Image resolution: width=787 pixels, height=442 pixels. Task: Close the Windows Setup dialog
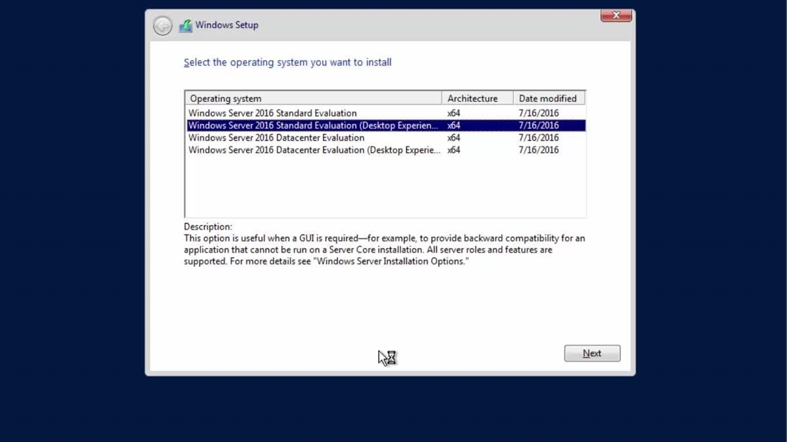coord(616,15)
